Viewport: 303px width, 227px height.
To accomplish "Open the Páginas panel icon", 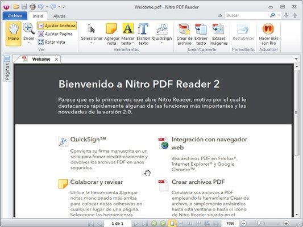I will pyautogui.click(x=7, y=58).
